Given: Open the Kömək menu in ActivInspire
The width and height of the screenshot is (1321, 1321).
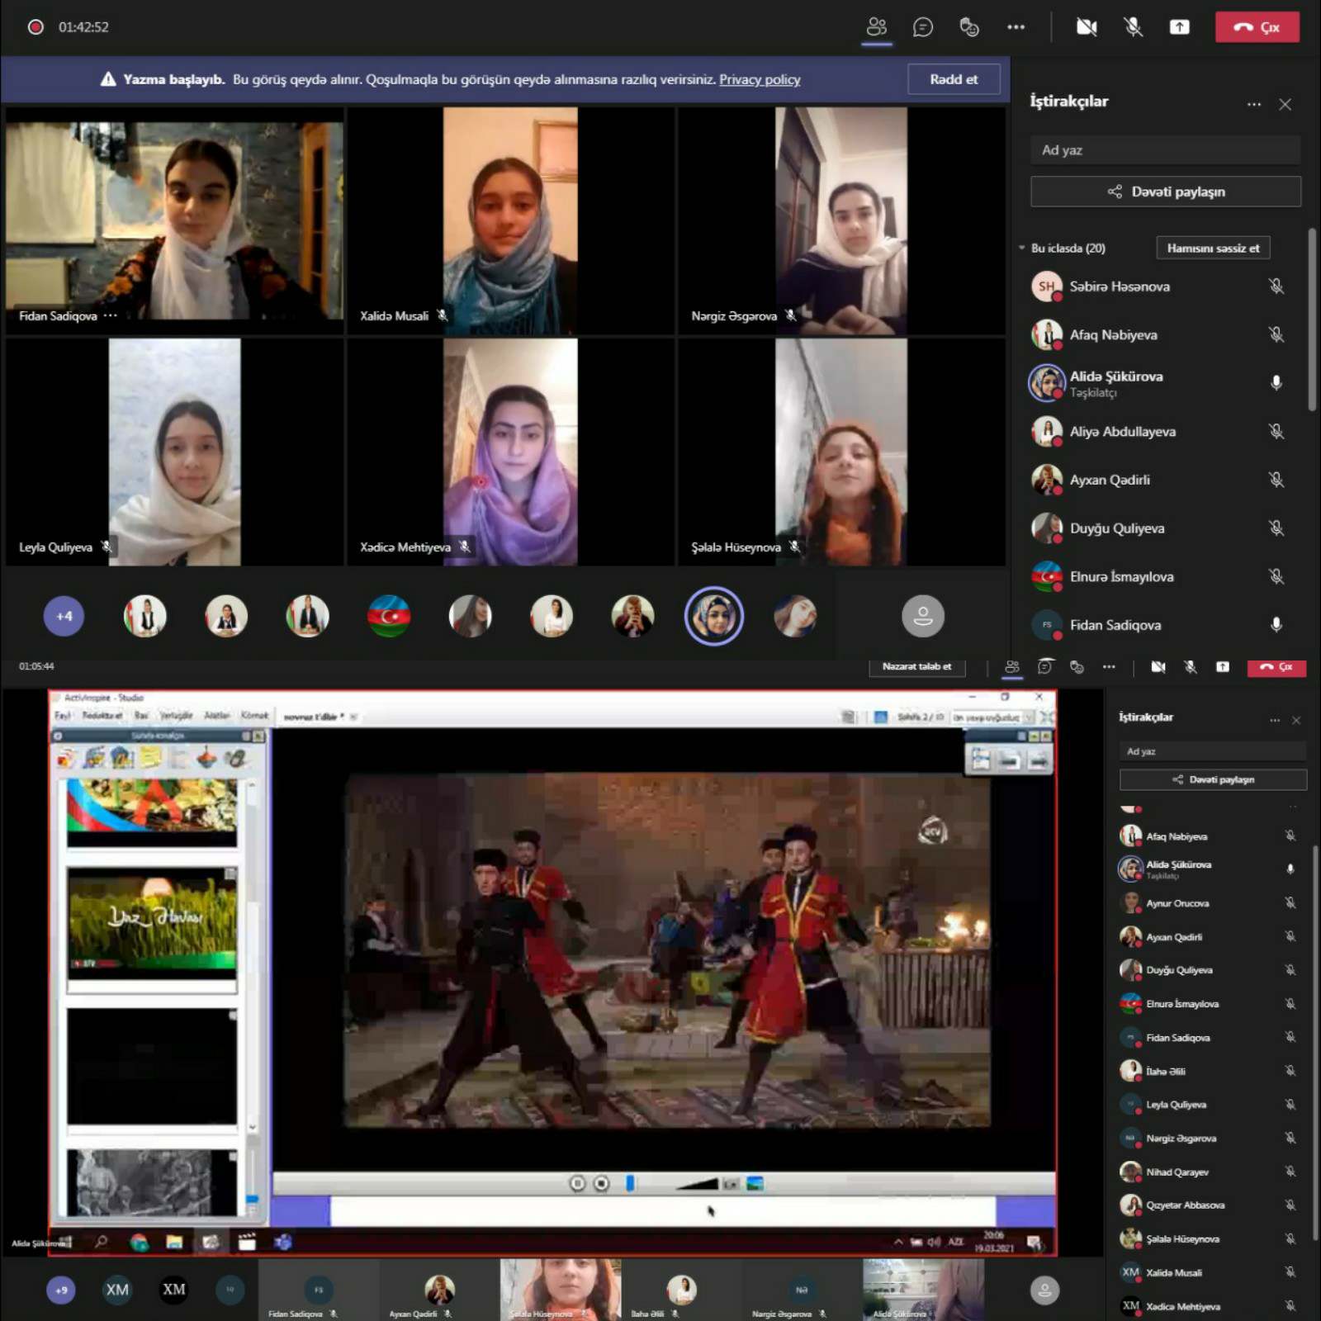Looking at the screenshot, I should point(254,715).
